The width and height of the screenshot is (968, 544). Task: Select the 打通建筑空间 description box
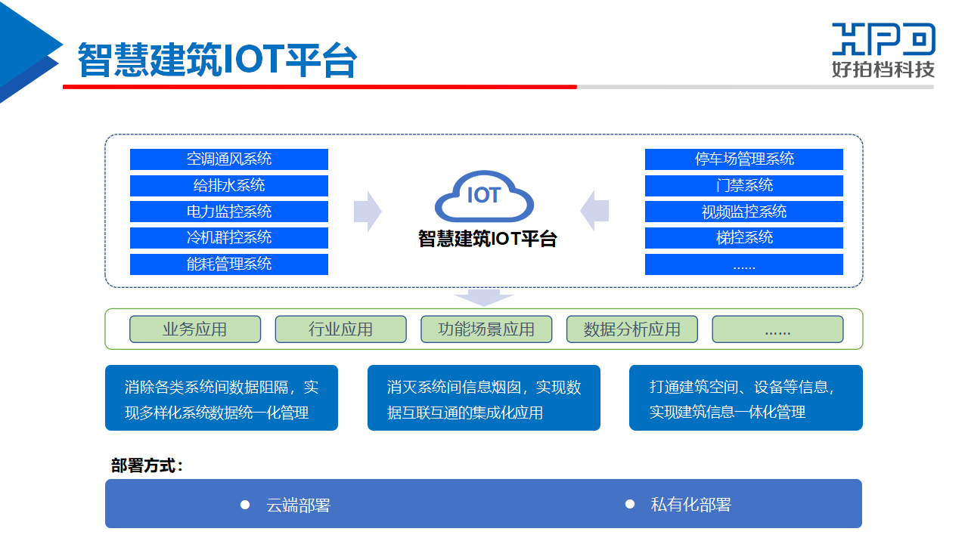point(746,398)
